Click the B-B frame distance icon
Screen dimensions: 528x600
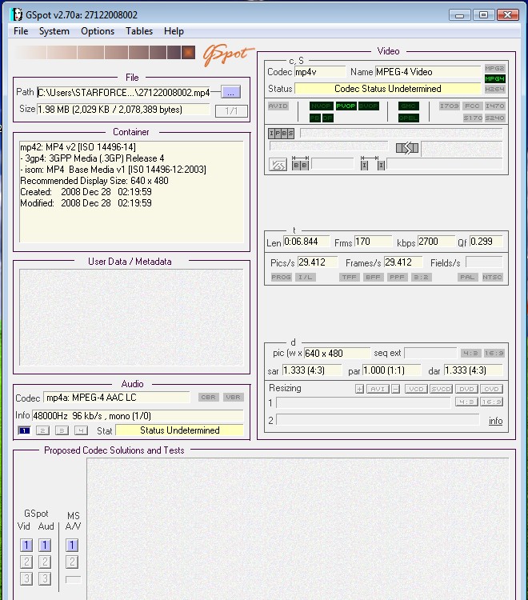300,163
